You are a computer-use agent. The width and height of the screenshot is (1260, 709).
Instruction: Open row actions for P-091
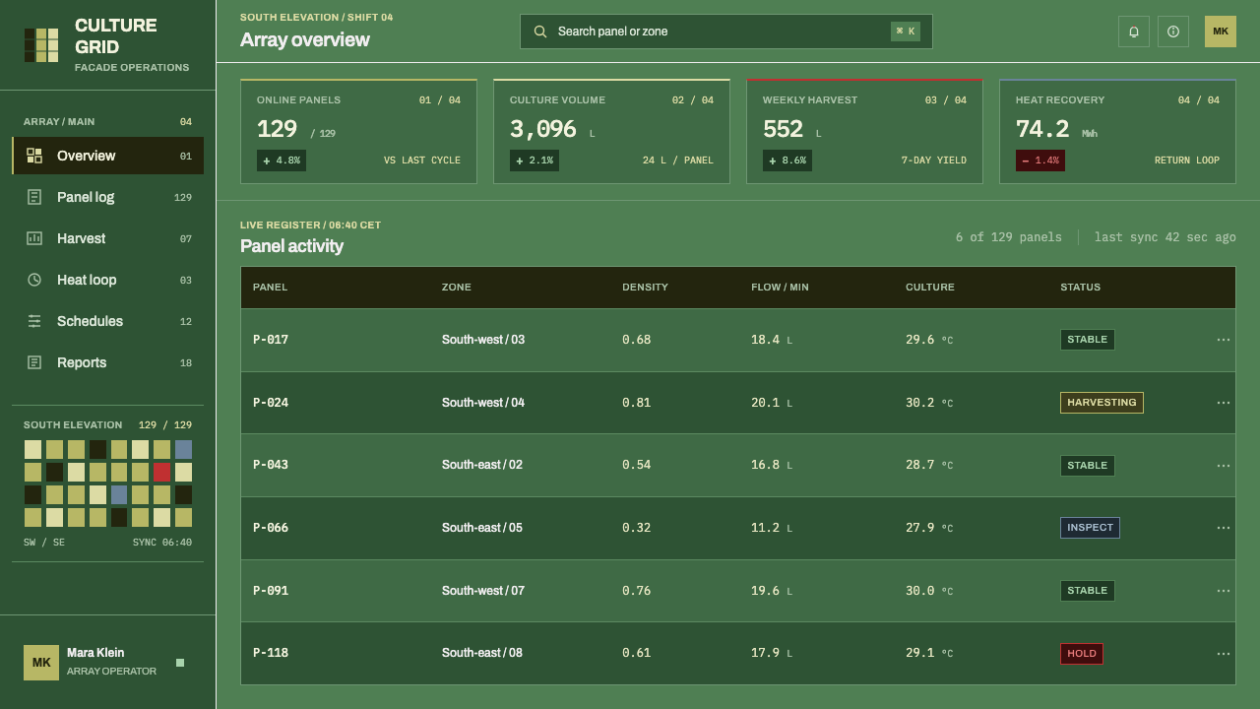pyautogui.click(x=1224, y=591)
